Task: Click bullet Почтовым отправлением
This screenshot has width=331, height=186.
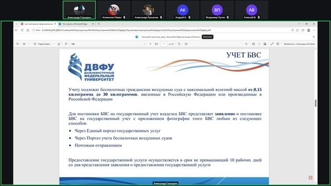Action: coord(98,145)
